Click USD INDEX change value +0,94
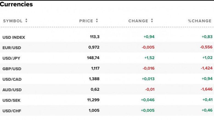Image resolution: width=214 pixels, height=120 pixels. coord(149,37)
